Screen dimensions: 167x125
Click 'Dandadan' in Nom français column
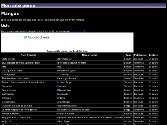[x=28, y=86]
